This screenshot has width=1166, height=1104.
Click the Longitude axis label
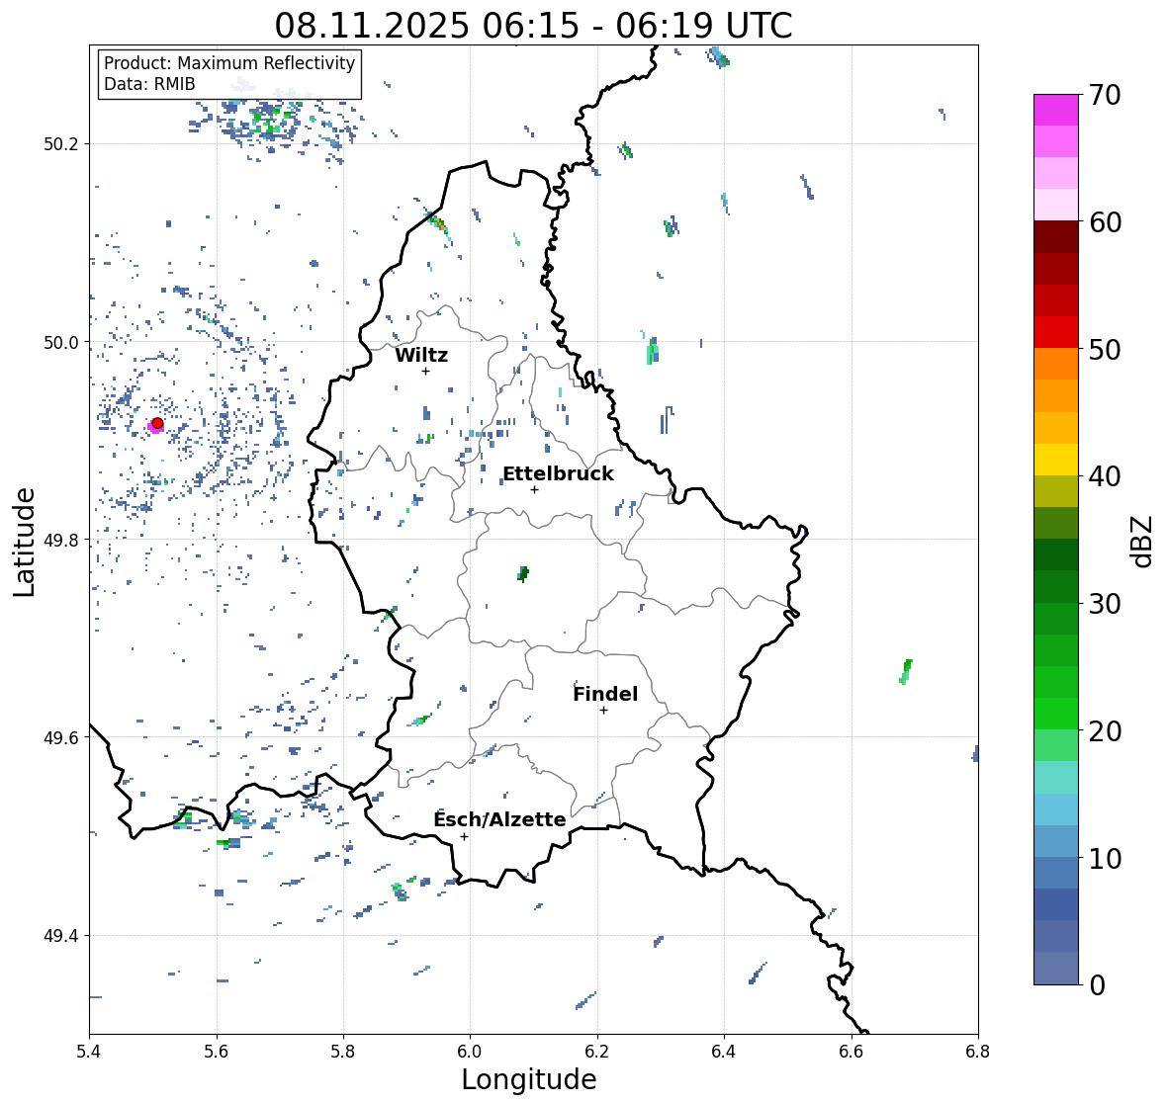tap(529, 1079)
